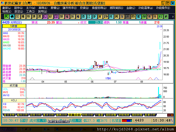Open the home icon in toolbar
The height and width of the screenshot is (132, 176).
point(12,17)
